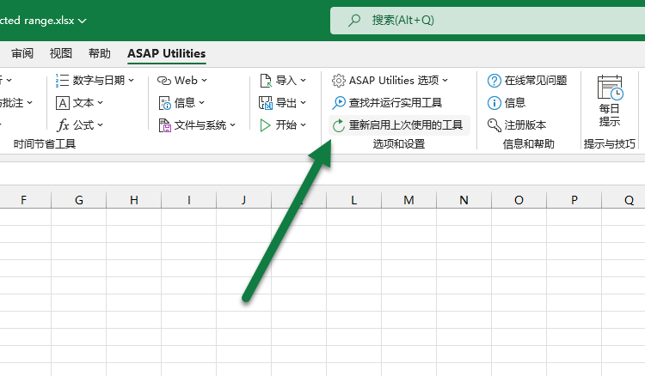Select column P header
The height and width of the screenshot is (376, 645).
tap(574, 200)
